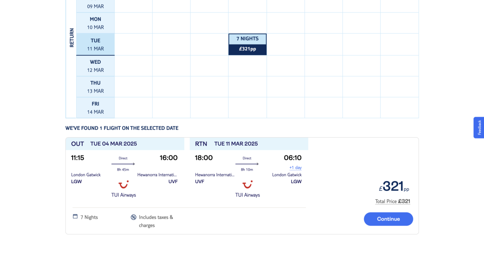The height and width of the screenshot is (257, 484).
Task: Click the outbound TUI Airways logo
Action: point(123,185)
